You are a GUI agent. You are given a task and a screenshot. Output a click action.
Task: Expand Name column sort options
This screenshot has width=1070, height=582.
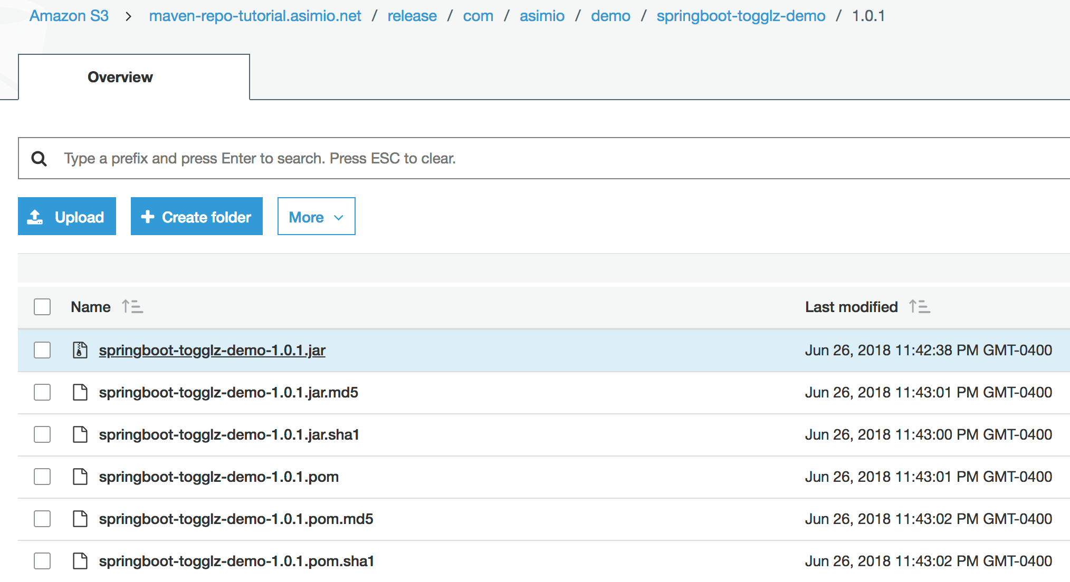point(132,305)
